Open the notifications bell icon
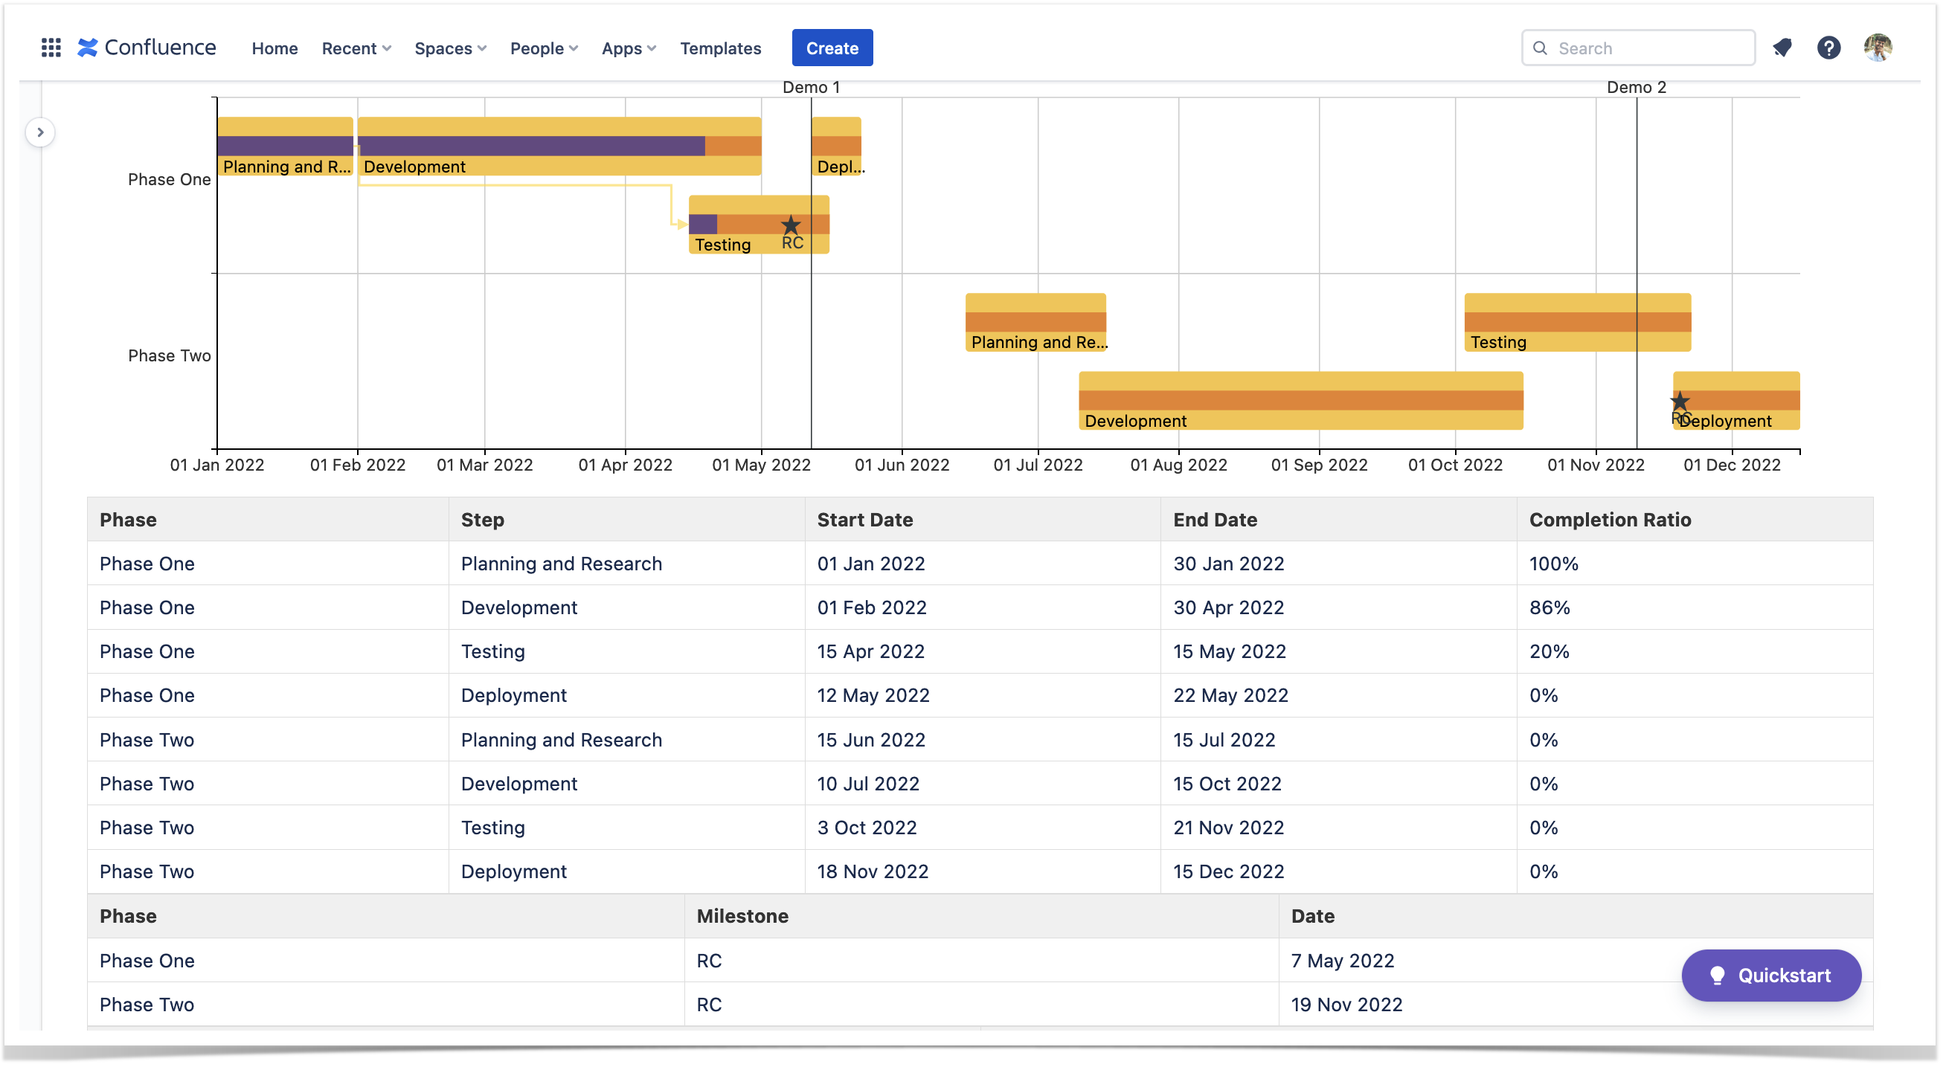 (x=1783, y=48)
